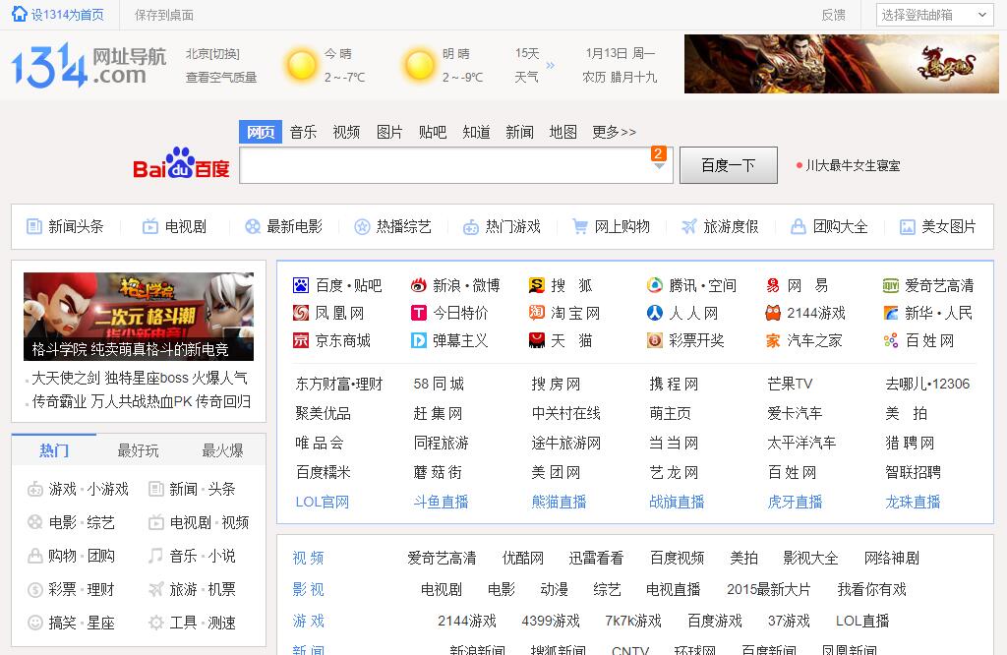This screenshot has width=1007, height=655.
Task: Click 反馈 feedback link
Action: click(834, 15)
